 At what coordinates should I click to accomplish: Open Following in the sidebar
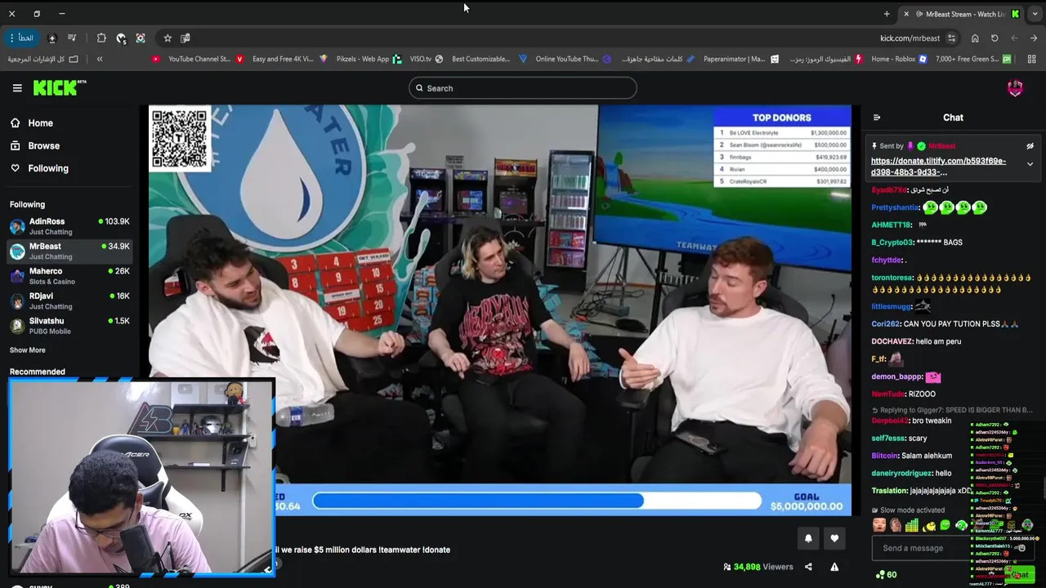coord(39,168)
